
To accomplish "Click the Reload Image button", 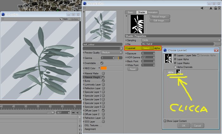I will [x=160, y=17].
